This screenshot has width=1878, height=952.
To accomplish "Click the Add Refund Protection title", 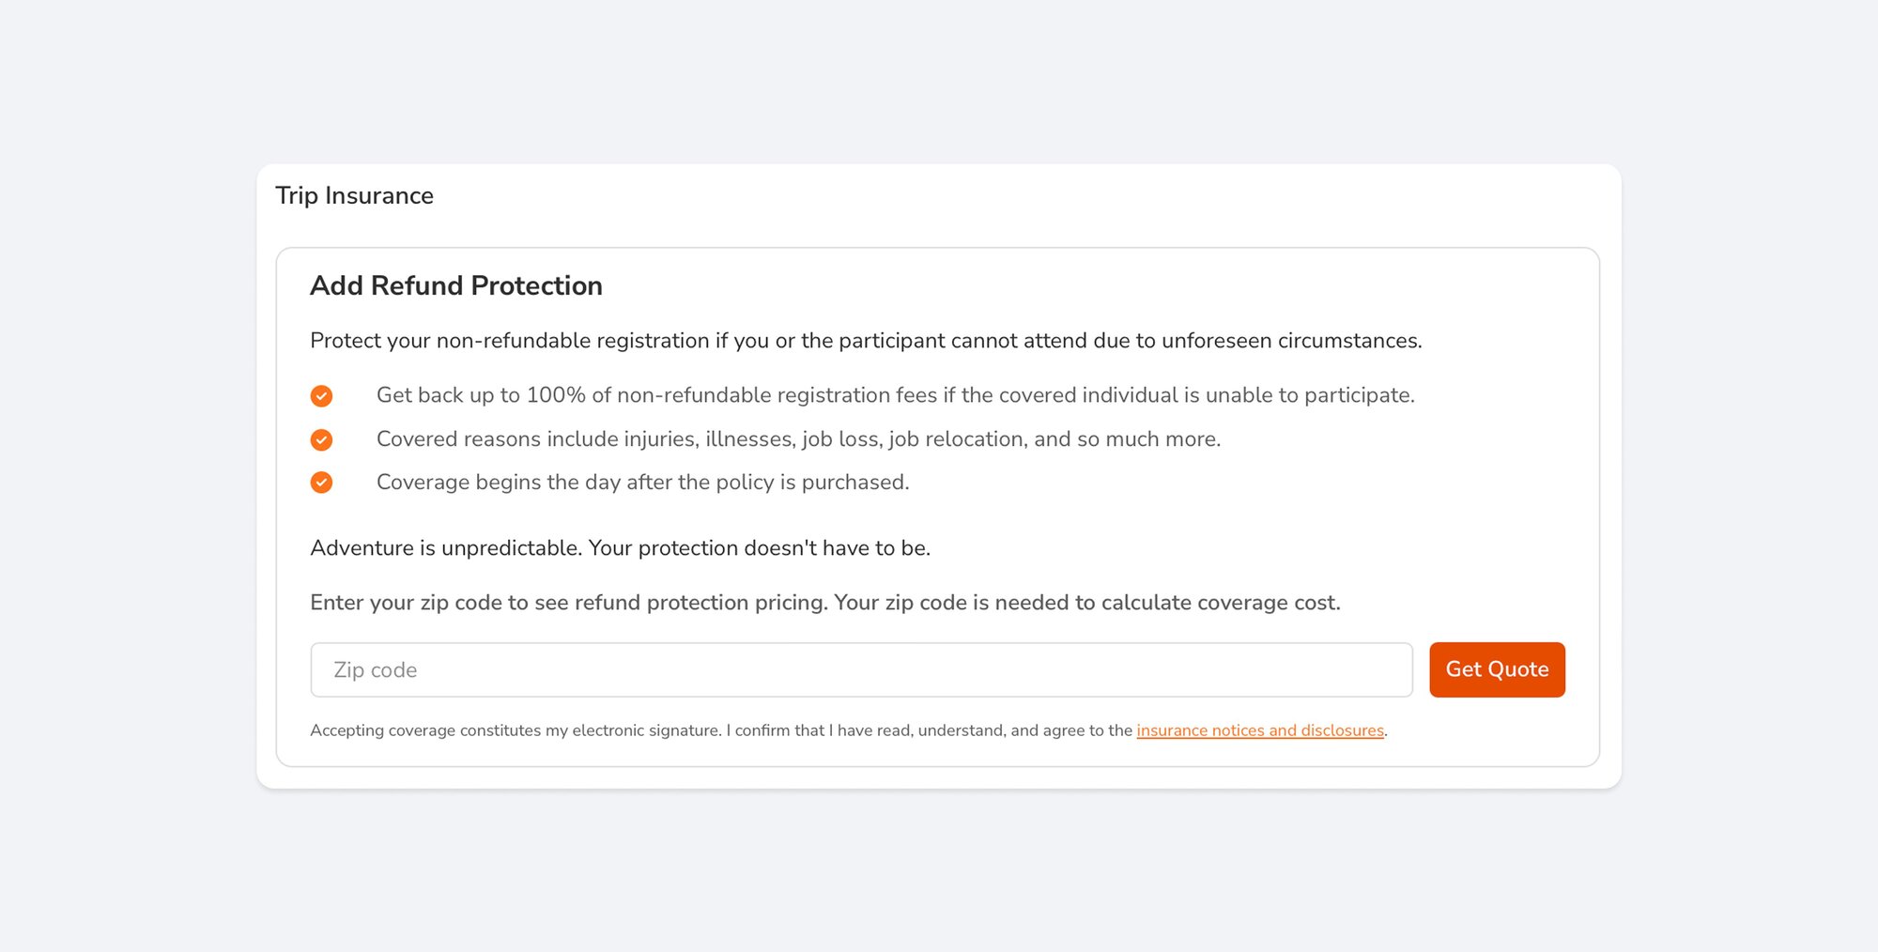I will click(x=456, y=286).
